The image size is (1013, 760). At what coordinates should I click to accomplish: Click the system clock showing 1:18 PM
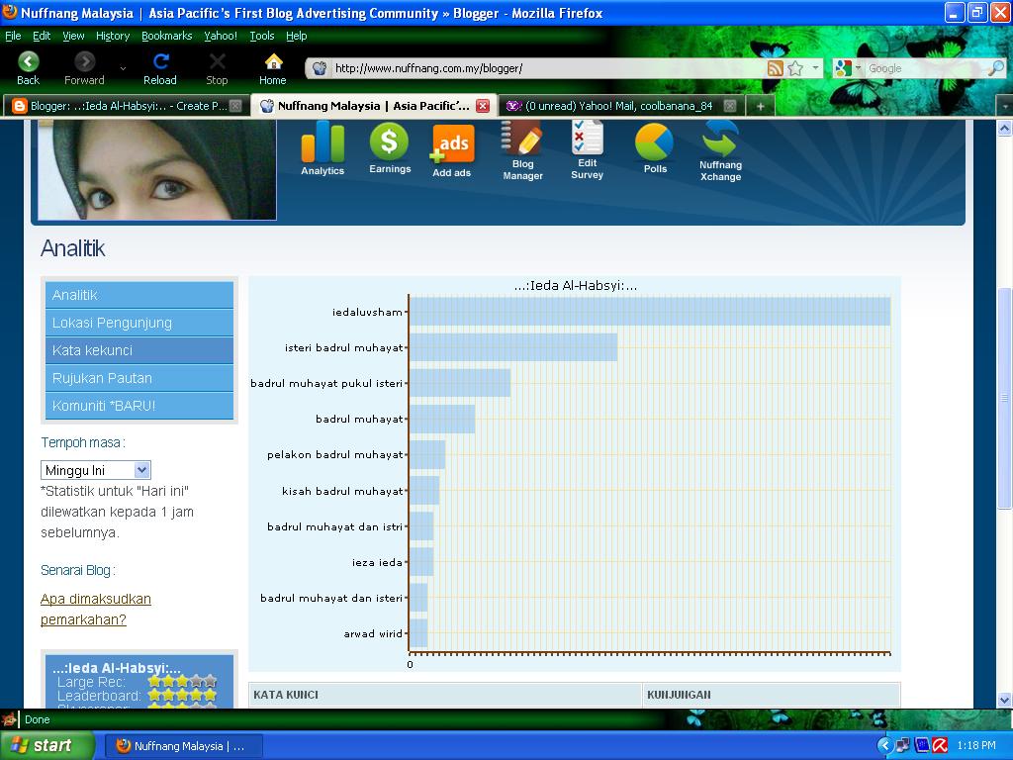click(976, 746)
